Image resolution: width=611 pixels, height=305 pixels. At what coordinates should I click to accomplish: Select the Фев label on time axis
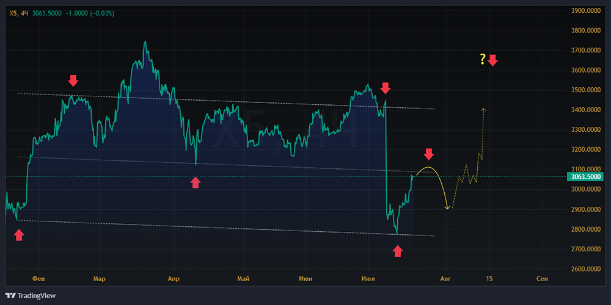tap(38, 279)
